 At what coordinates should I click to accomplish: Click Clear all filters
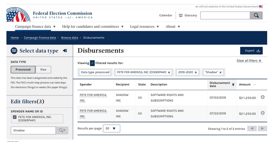249,61
